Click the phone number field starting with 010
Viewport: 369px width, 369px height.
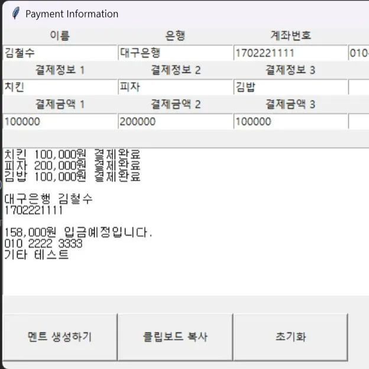click(x=358, y=53)
